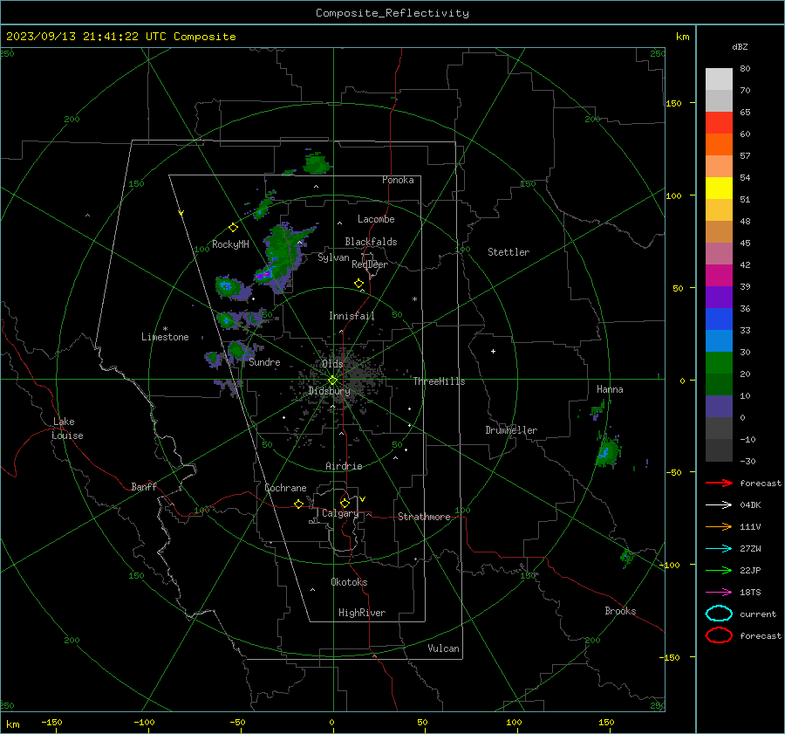Click the yellow radar center diamond at Olds

point(333,381)
